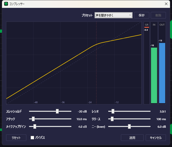Enable the バイパス checkbox
The height and width of the screenshot is (147, 172).
coord(32,138)
